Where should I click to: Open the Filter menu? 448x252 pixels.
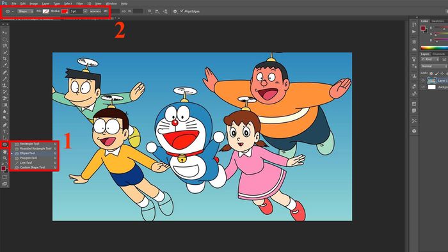point(79,4)
